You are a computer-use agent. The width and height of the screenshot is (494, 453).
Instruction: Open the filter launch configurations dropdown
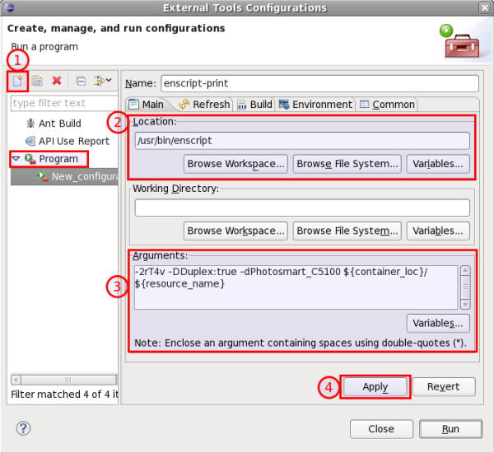click(103, 81)
